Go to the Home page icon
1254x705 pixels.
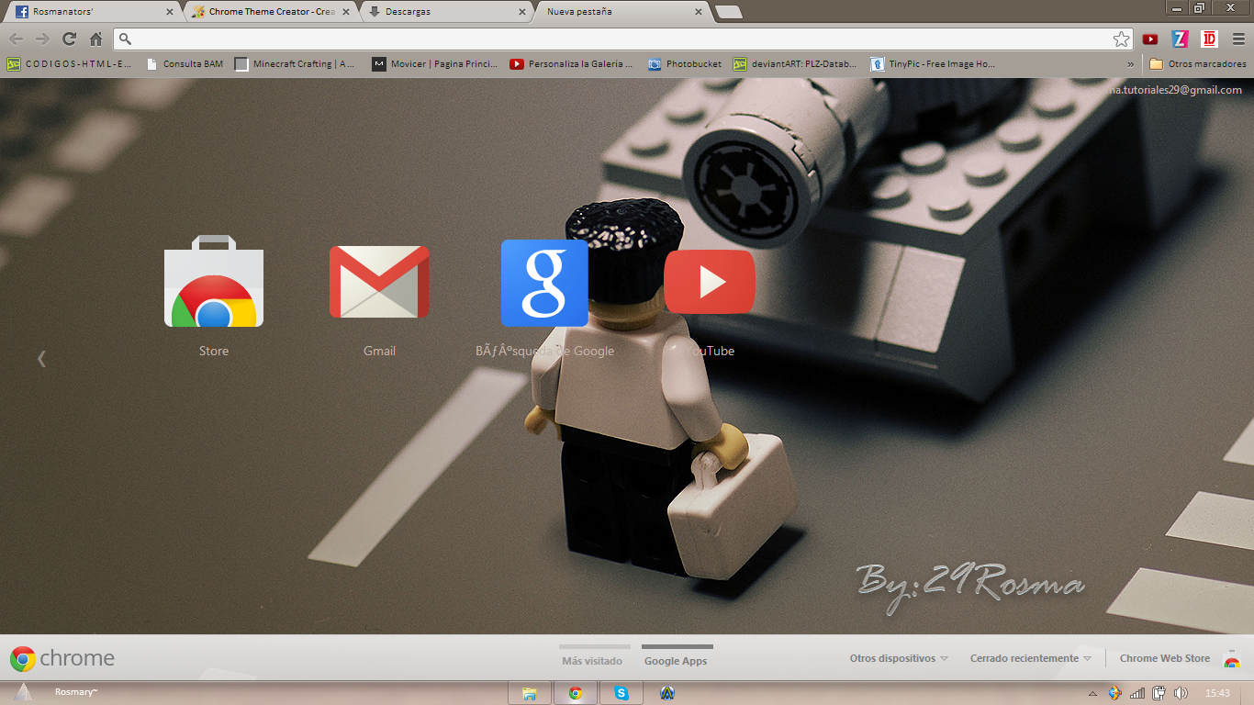95,39
